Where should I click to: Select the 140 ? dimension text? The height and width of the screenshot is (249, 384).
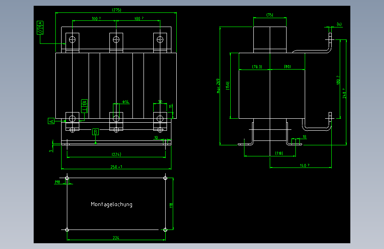pos(305,165)
